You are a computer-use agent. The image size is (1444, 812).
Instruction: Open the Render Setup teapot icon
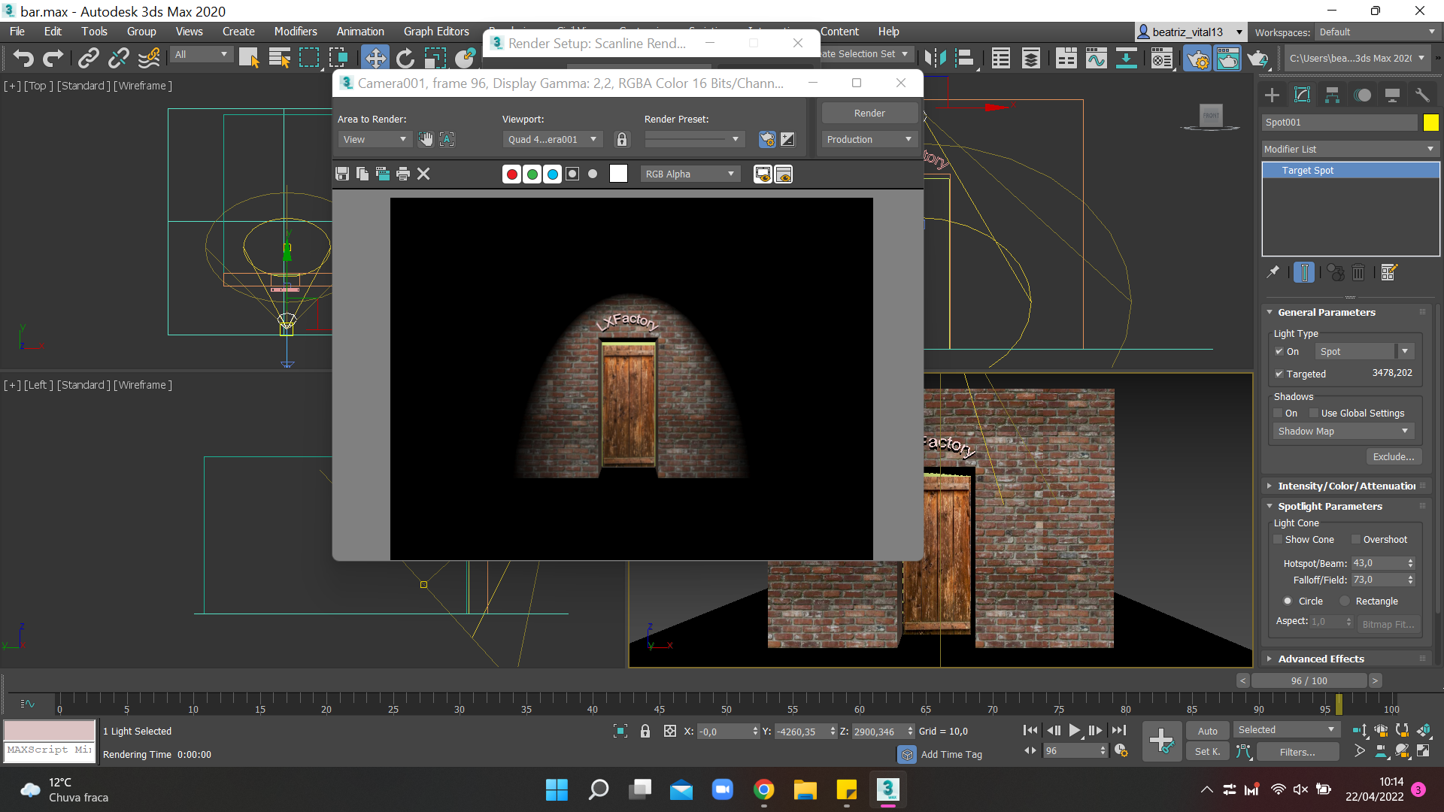(x=1197, y=58)
